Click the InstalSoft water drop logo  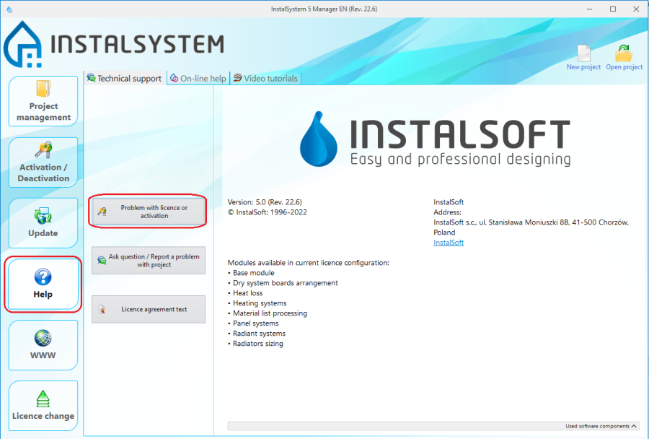tap(318, 139)
